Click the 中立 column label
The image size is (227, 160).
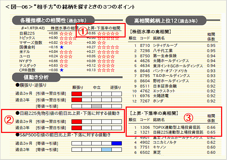(97, 87)
